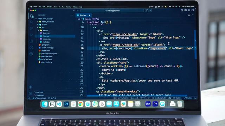Open Premiere Pro from the Dock
225x126 pixels.
click(155, 104)
